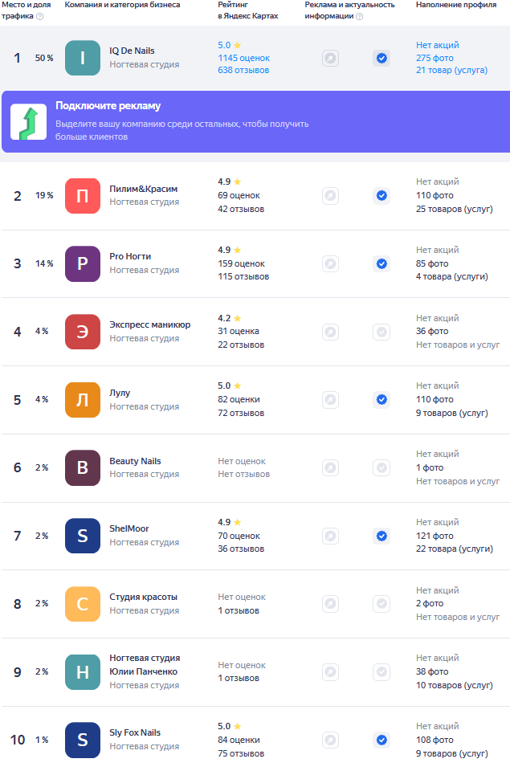Click the blue verified checkmark for Sly Fox Nails
Viewport: 510px width, 771px height.
(381, 740)
